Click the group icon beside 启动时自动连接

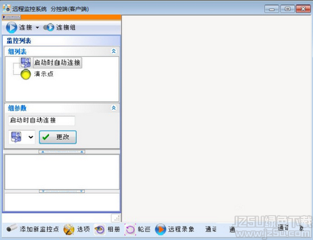click(26, 62)
